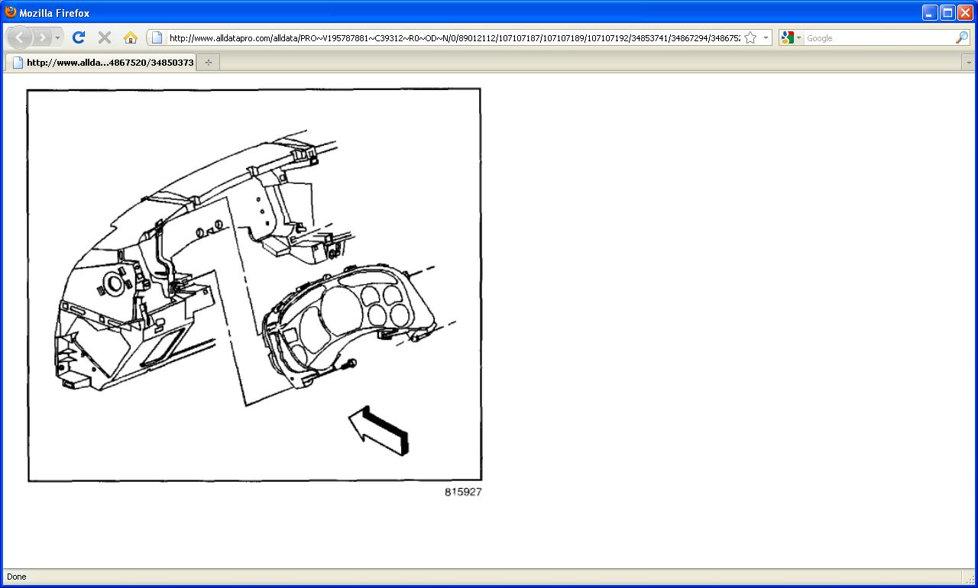Expand the address bar history dropdown
This screenshot has height=588, width=978.
click(x=766, y=37)
